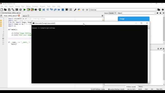This screenshot has height=93, width=165.
Task: Open the Debug menu
Action: pyautogui.click(x=28, y=6)
